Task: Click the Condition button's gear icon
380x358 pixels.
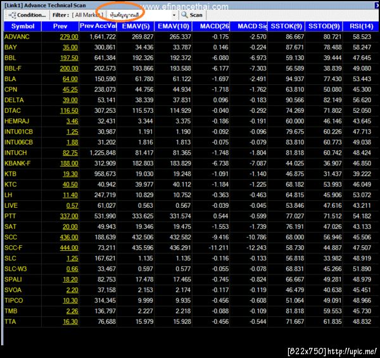Action: pyautogui.click(x=12, y=15)
